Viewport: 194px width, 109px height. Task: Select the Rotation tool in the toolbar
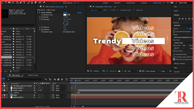[x=6, y=3]
